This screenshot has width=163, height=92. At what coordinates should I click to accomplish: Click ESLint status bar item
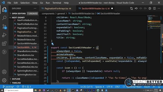tap(147, 87)
